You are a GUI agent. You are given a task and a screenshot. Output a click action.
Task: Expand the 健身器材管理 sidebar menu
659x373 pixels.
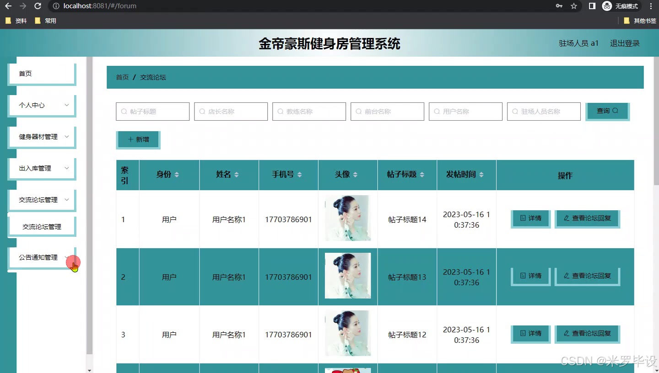(x=42, y=137)
